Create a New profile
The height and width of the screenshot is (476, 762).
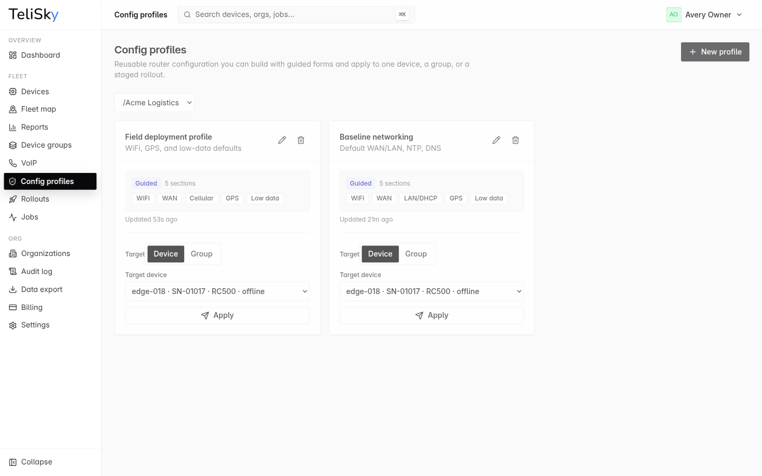(x=715, y=52)
